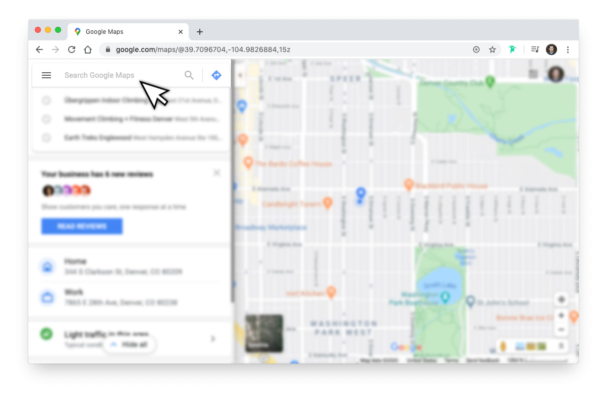The image size is (607, 401).
Task: Click the blue Directions icon
Action: pos(216,75)
